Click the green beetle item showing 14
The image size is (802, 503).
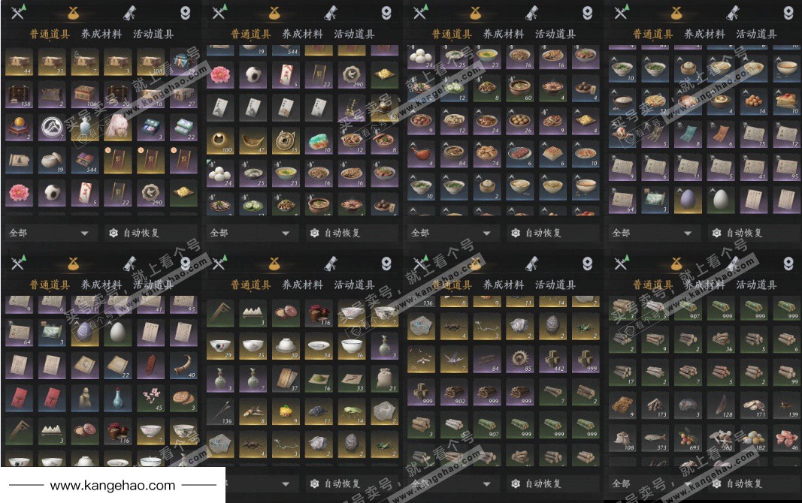352,411
